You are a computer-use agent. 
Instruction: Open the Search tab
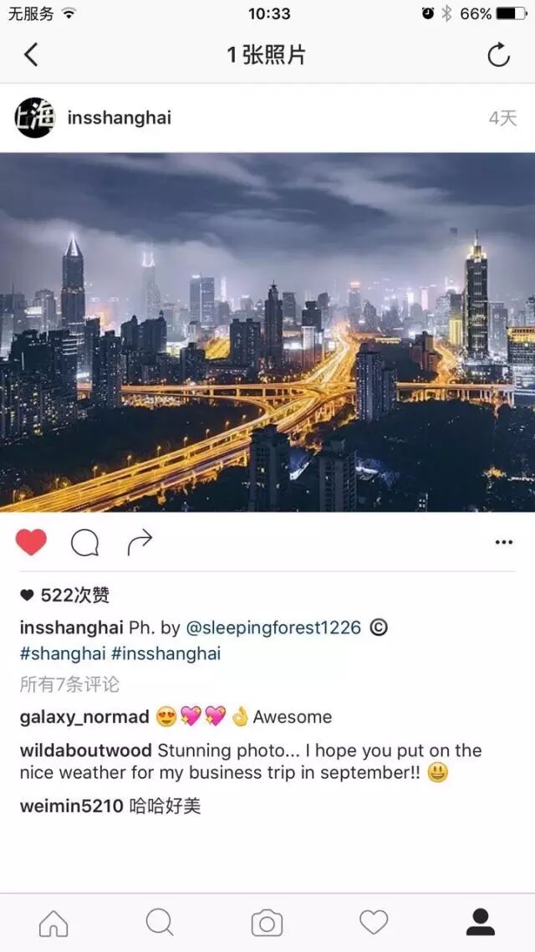(x=160, y=923)
